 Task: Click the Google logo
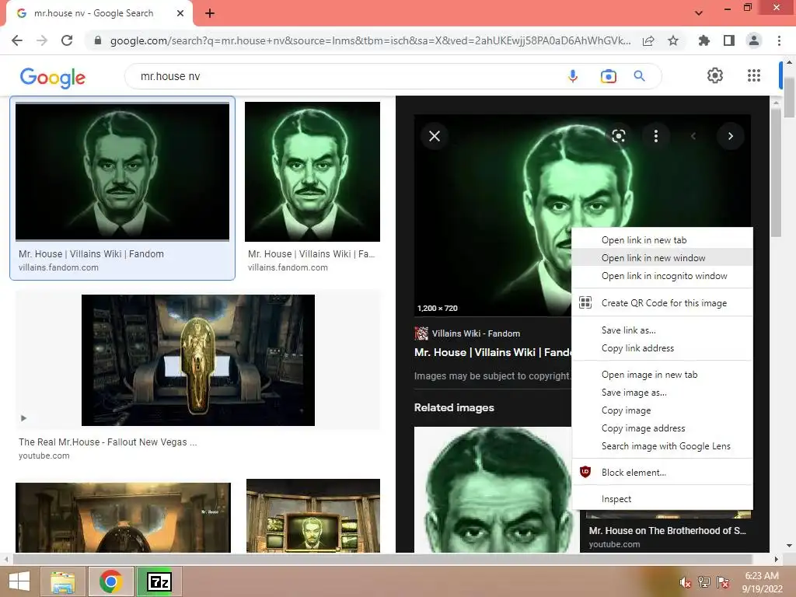coord(52,77)
